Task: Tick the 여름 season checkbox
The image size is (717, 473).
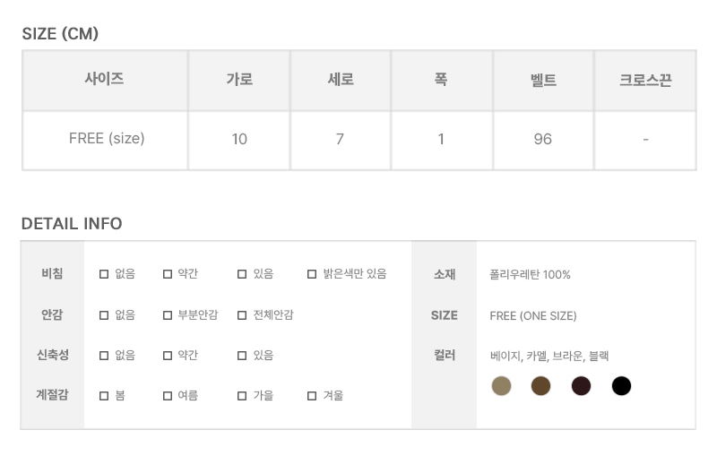Action: (x=168, y=396)
